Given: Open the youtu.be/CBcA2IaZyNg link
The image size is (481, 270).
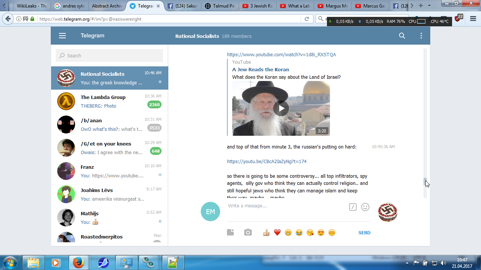Looking at the screenshot, I should click(267, 162).
